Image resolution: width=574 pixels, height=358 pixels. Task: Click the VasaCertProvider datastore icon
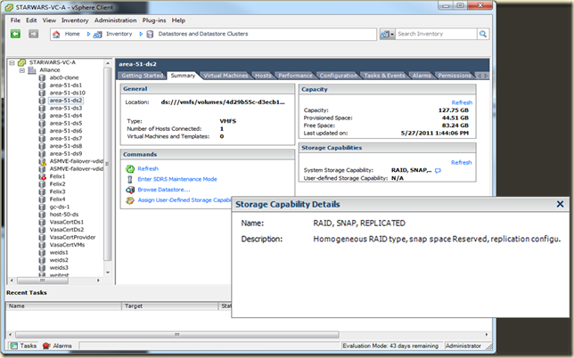pos(42,237)
